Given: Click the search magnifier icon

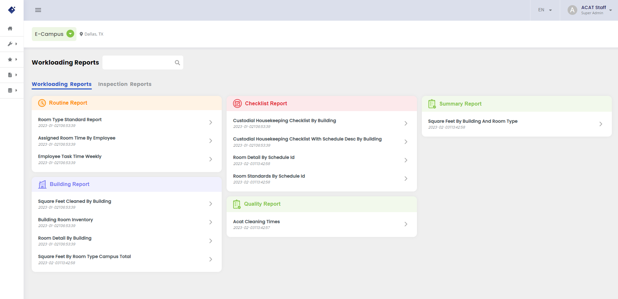Looking at the screenshot, I should (177, 63).
